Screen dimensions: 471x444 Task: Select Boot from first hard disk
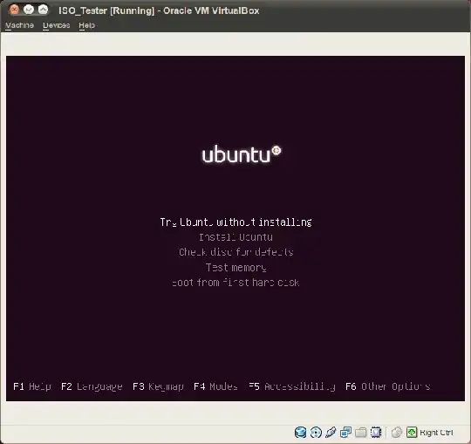[x=235, y=283]
